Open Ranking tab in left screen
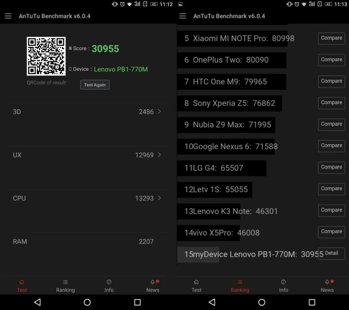The image size is (349, 310). [66, 286]
